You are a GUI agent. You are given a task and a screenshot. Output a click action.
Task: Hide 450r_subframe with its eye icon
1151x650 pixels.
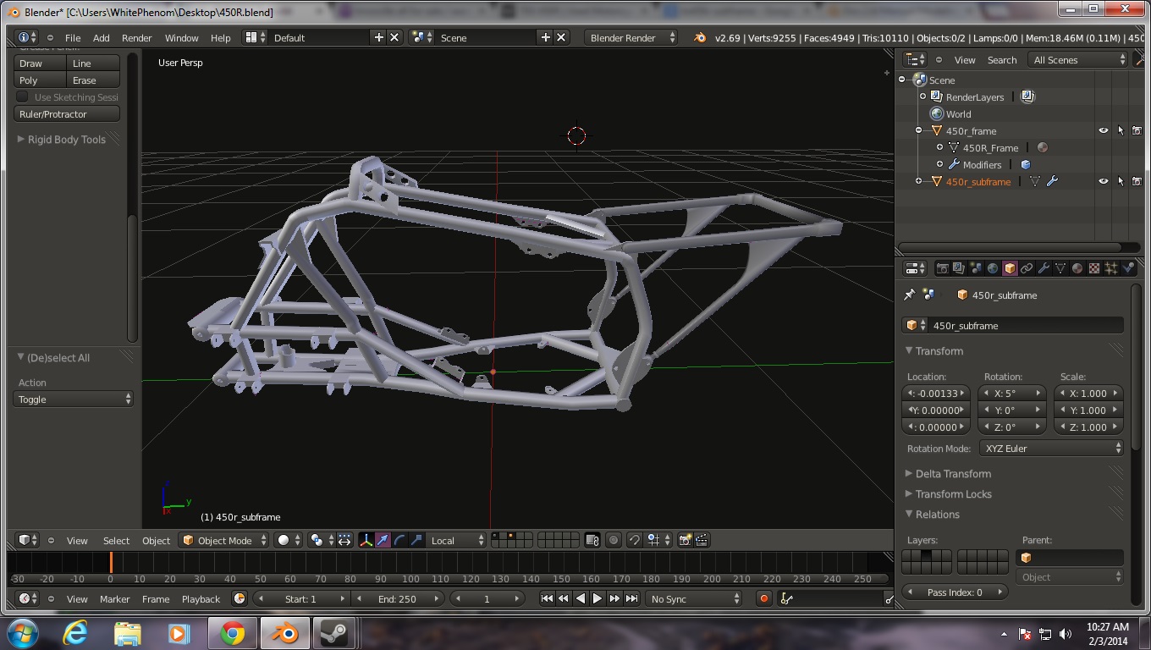1103,181
